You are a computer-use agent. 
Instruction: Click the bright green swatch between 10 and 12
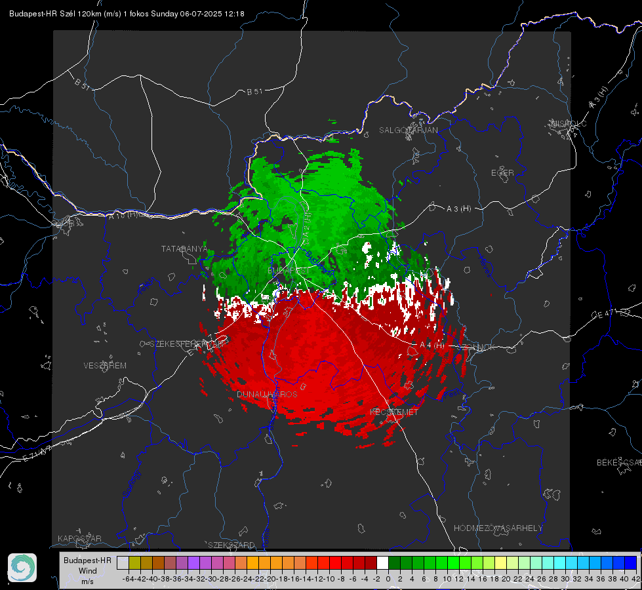pos(453,562)
